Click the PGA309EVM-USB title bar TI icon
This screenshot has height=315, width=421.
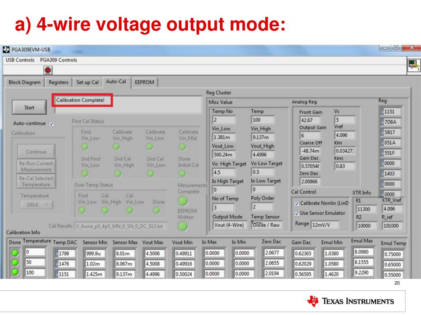tap(6, 50)
